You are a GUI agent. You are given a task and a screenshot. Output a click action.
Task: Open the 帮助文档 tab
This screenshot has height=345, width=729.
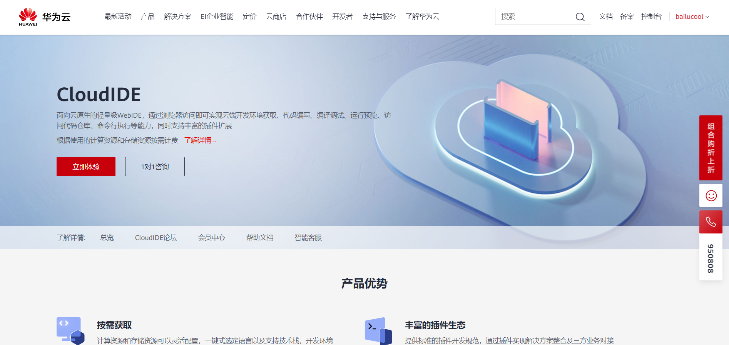pos(260,238)
